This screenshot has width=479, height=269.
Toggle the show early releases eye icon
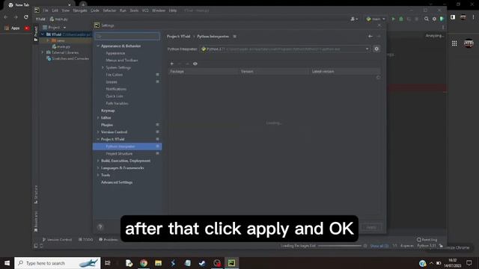pyautogui.click(x=195, y=64)
